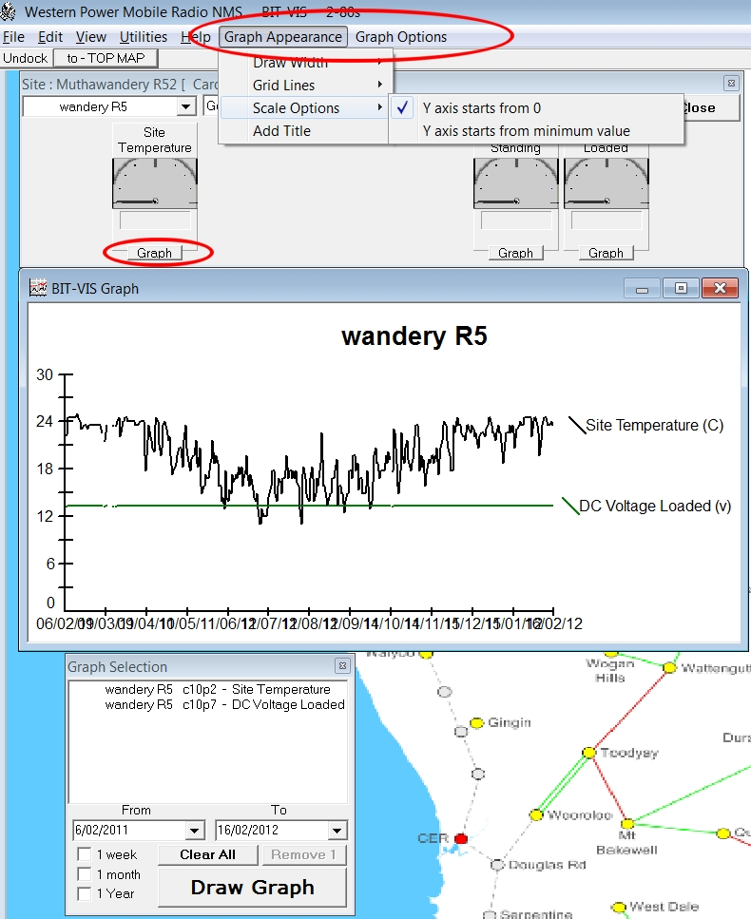The width and height of the screenshot is (751, 919).
Task: Choose Y axis starts from minimum value
Action: pos(526,131)
